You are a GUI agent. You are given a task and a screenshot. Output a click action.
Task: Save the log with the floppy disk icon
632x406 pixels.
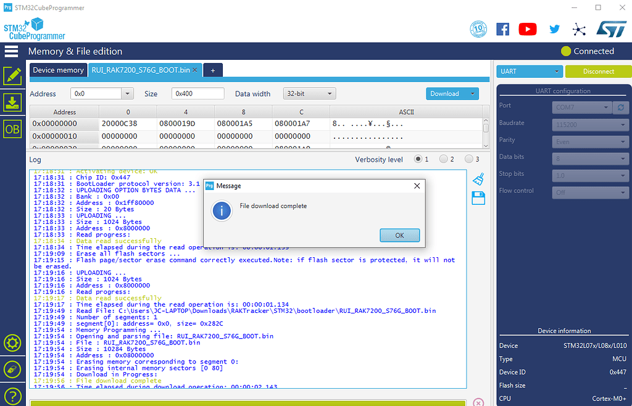[478, 198]
